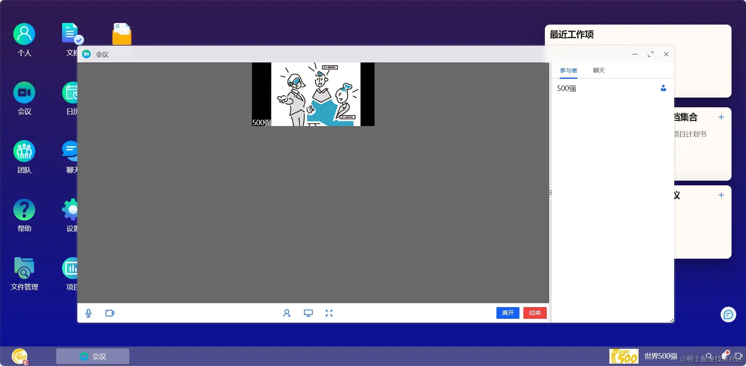Switch to the 聊天 (Chat) tab
The image size is (746, 366).
pos(598,71)
